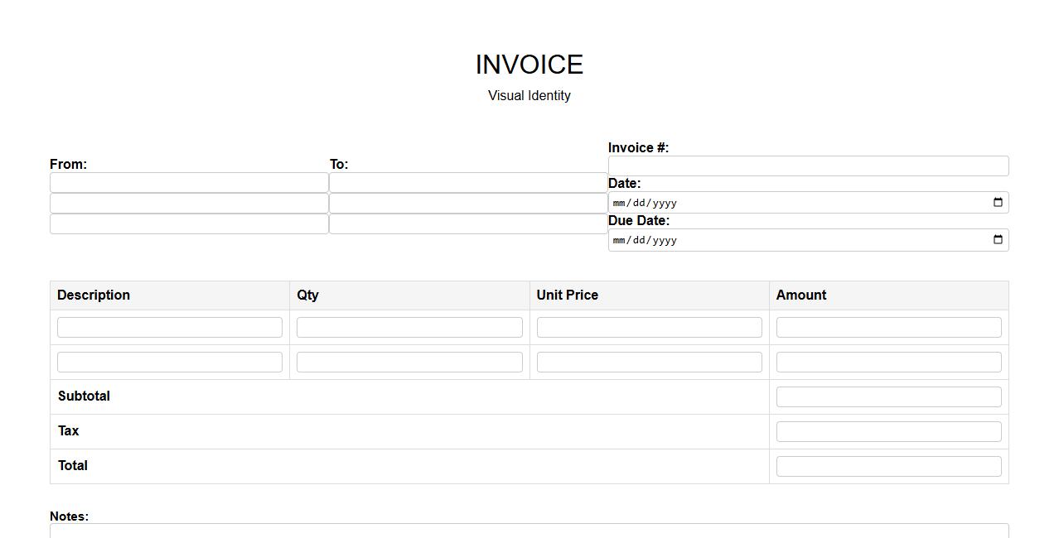1059x538 pixels.
Task: Open the Due Date calendar picker icon
Action: point(998,240)
